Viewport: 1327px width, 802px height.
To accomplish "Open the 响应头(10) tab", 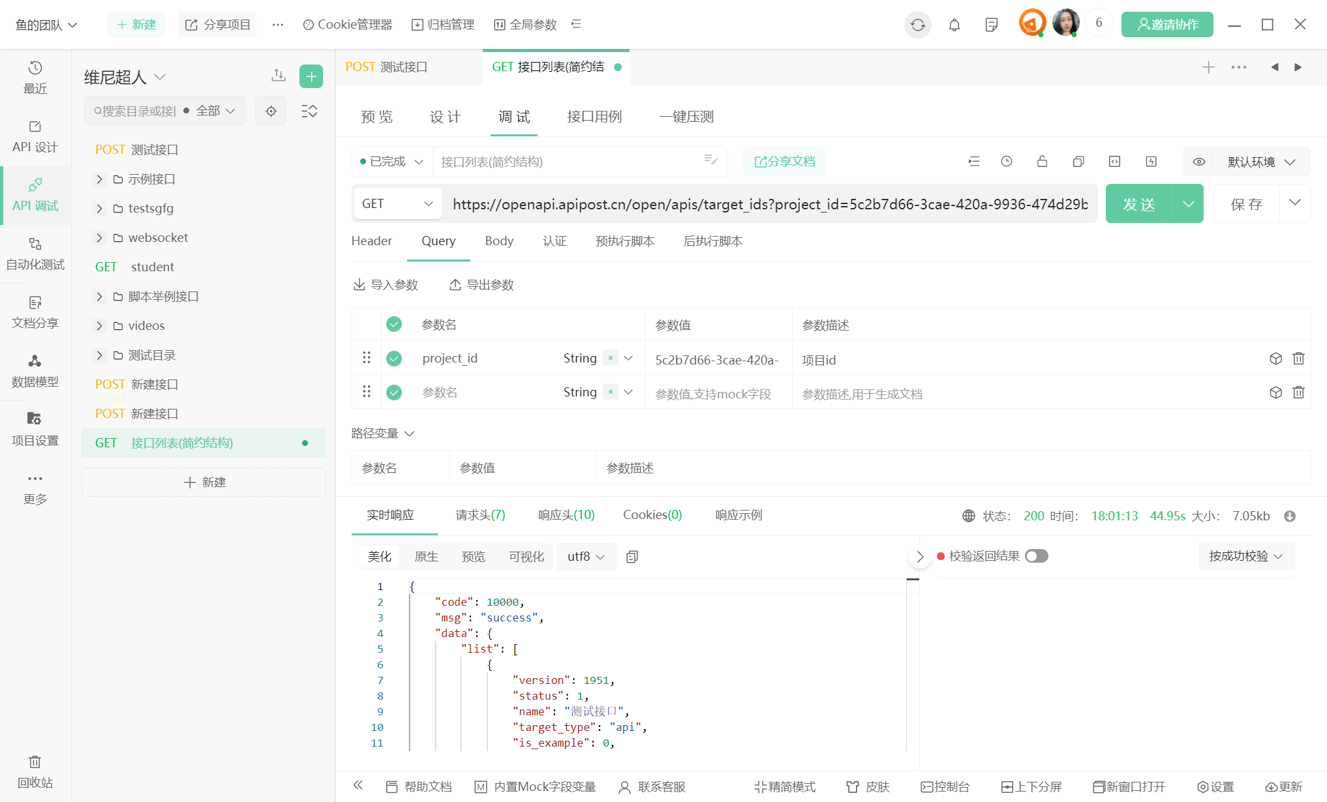I will pos(566,514).
